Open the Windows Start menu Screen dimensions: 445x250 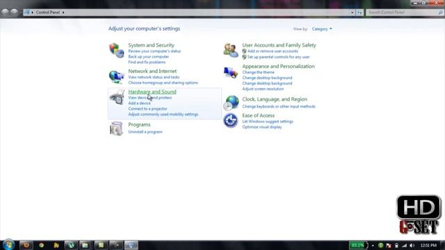click(x=8, y=244)
